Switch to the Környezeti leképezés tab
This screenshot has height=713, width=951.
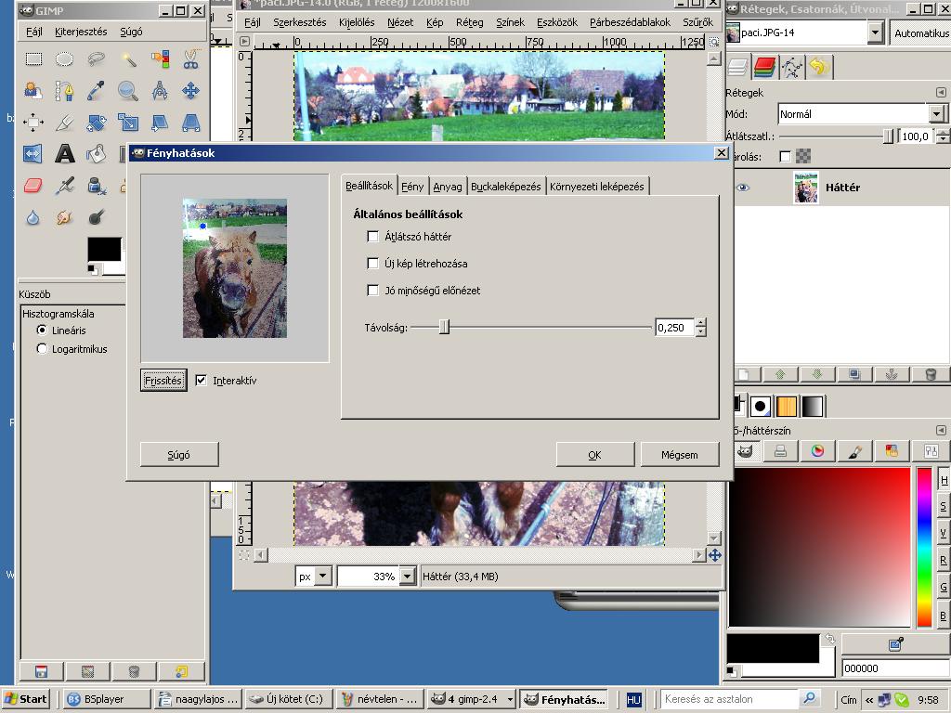point(597,186)
